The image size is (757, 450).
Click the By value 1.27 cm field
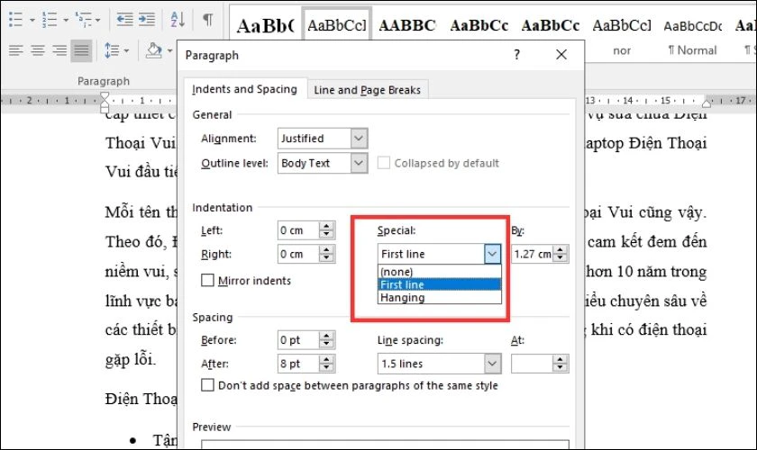point(532,254)
